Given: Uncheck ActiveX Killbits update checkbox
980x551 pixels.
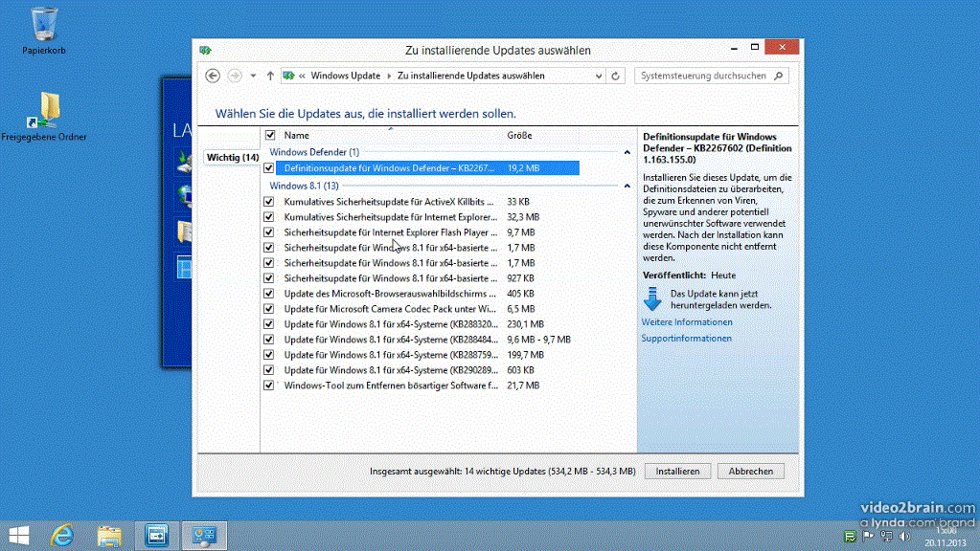Looking at the screenshot, I should (x=269, y=202).
